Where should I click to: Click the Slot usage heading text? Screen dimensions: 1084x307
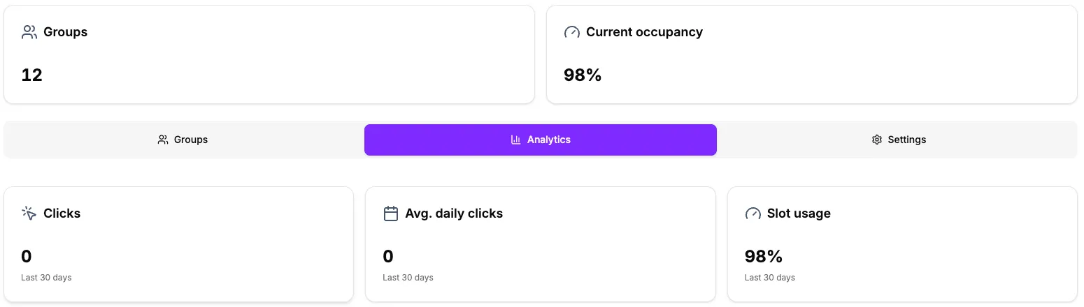coord(799,214)
